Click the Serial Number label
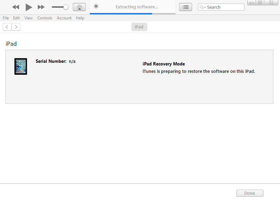Viewport: 280px width, 201px height. [x=51, y=61]
